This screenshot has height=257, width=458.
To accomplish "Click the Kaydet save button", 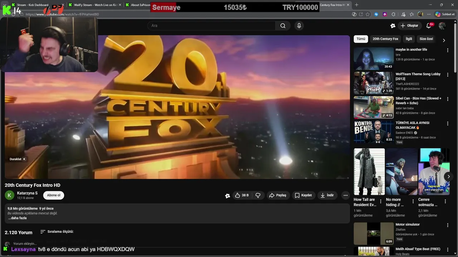I will pos(303,195).
